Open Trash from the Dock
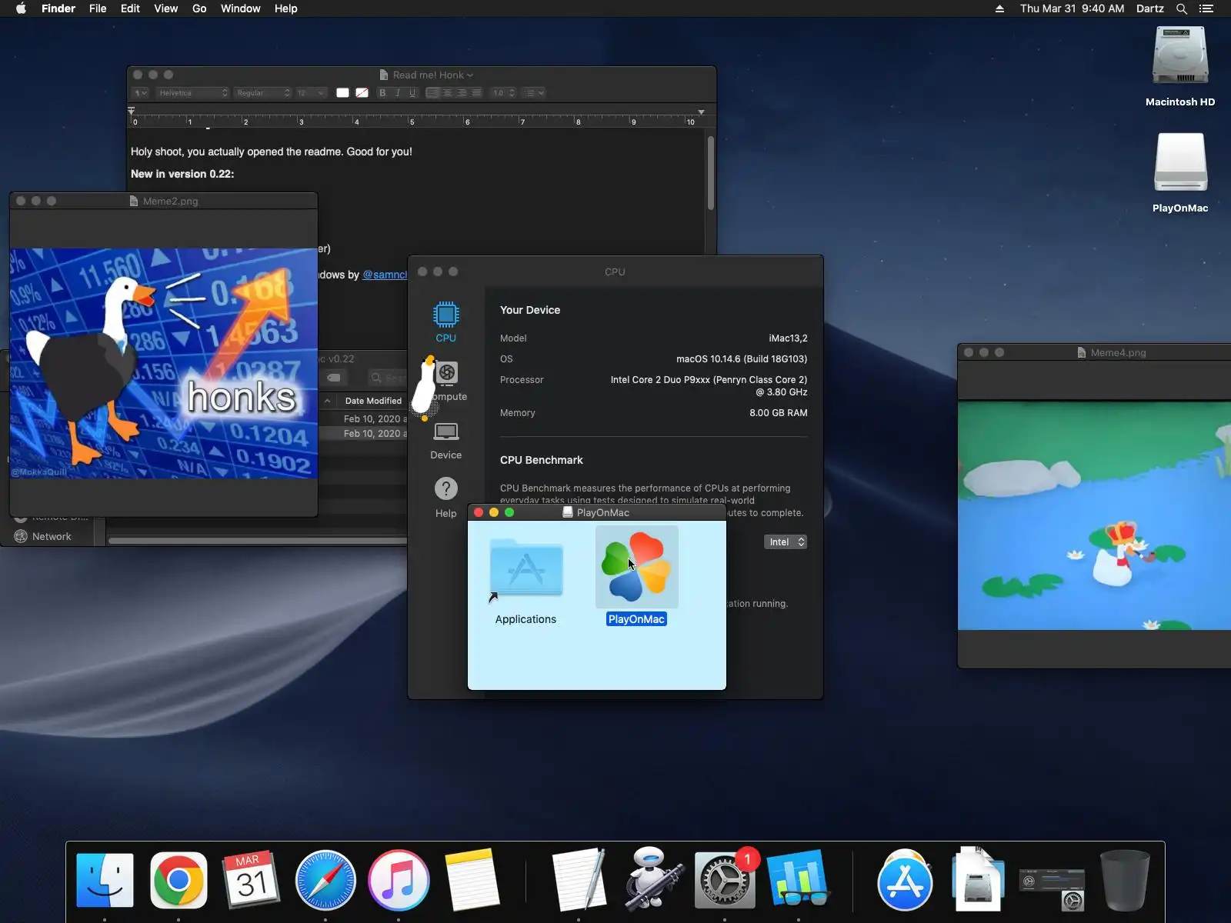1231x923 pixels. point(1125,880)
